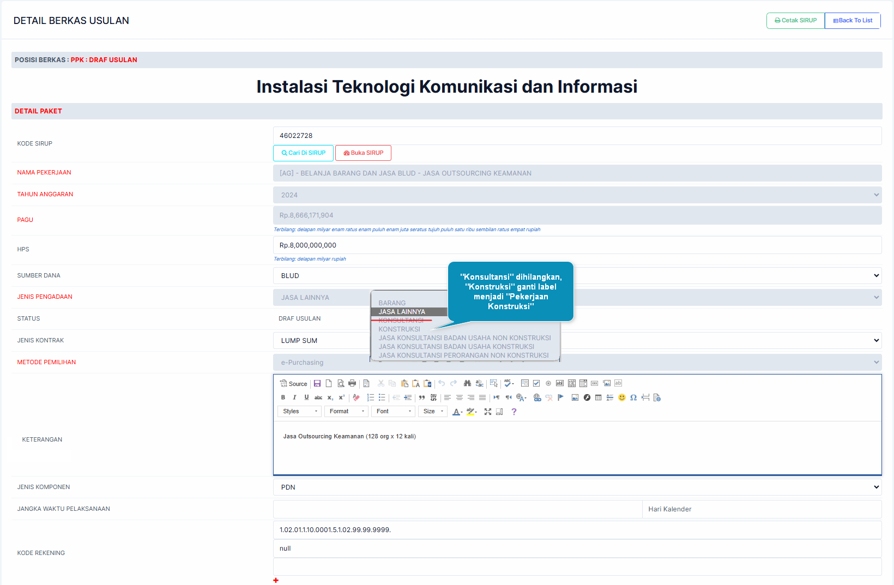
Task: Toggle italic formatting in editor
Action: [x=294, y=397]
